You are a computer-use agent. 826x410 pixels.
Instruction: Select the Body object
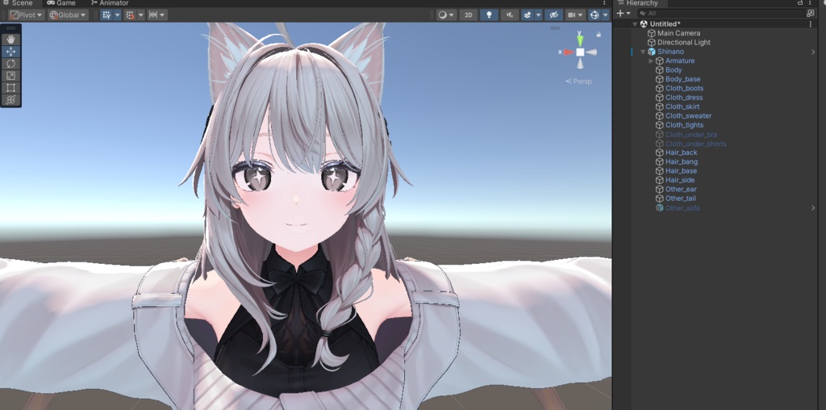(x=674, y=70)
